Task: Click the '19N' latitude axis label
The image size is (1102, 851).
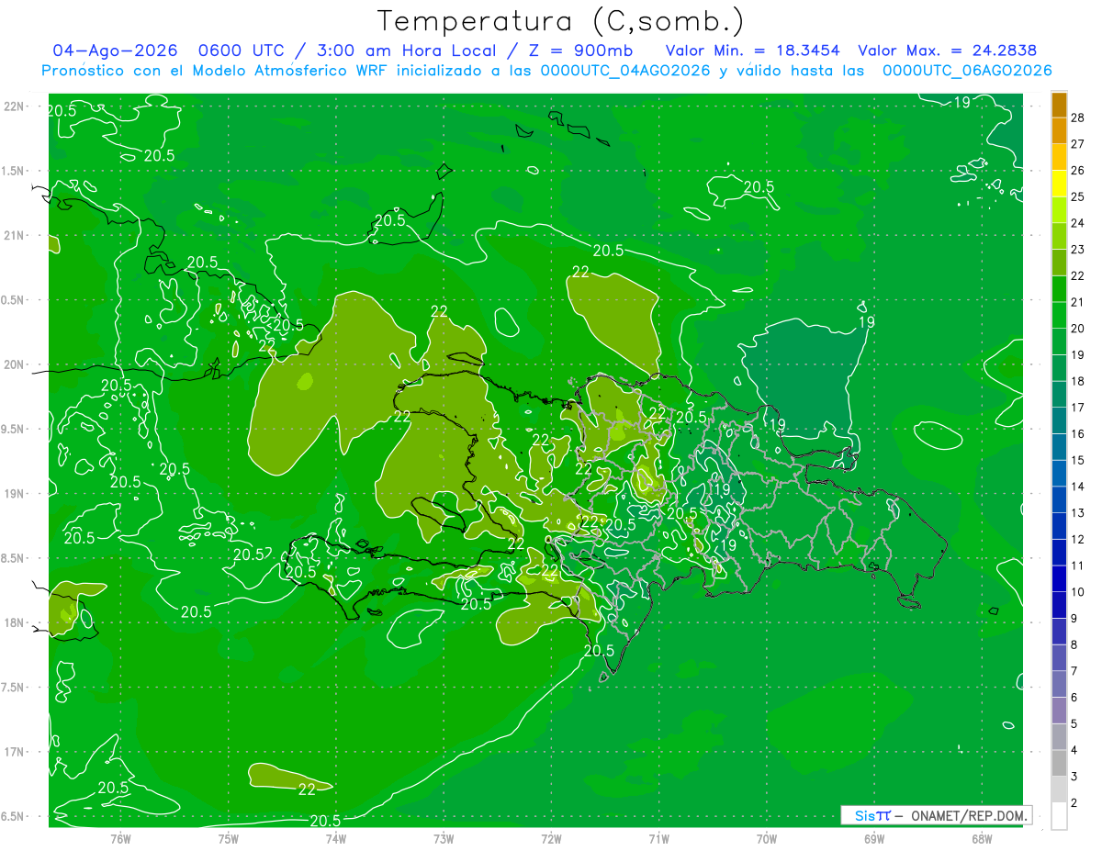Action: coord(16,494)
